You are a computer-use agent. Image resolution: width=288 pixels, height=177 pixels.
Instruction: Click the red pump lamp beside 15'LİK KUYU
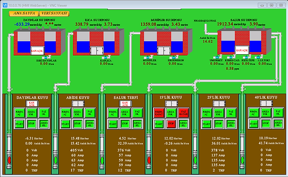point(149,160)
